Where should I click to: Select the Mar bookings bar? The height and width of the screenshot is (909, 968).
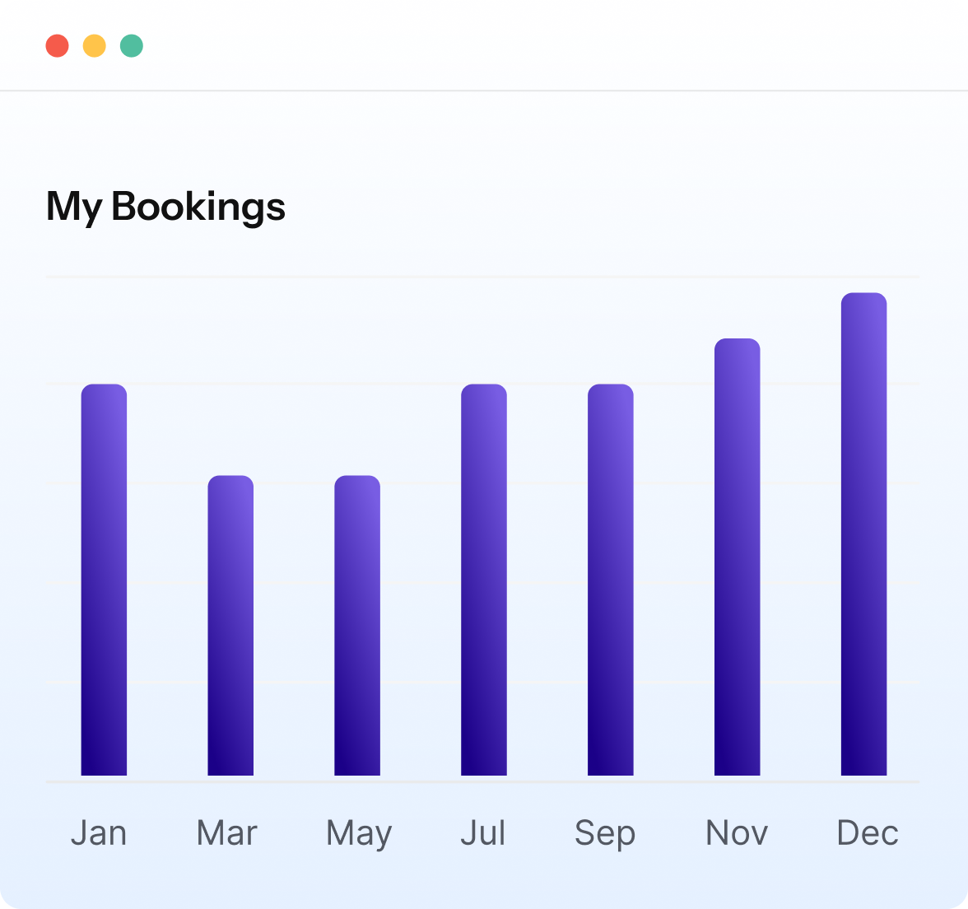coord(230,626)
